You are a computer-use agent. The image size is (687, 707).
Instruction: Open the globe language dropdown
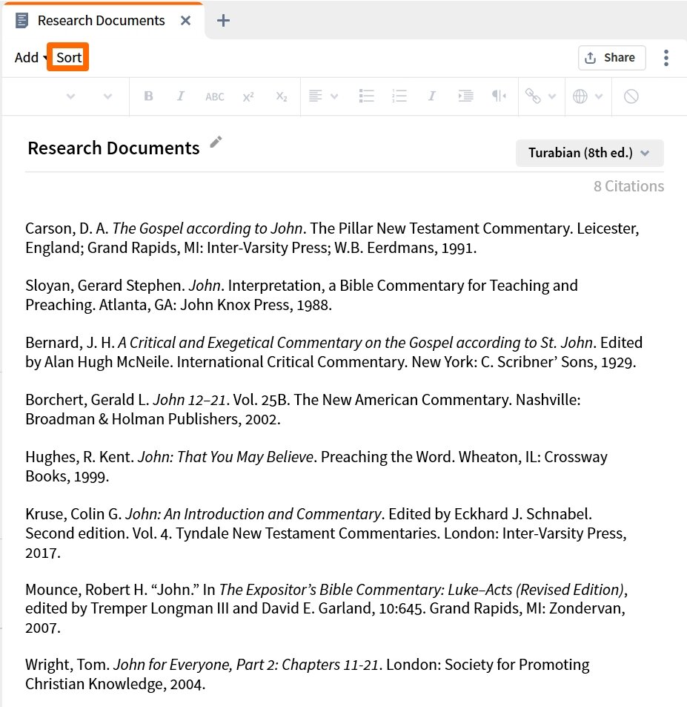588,96
